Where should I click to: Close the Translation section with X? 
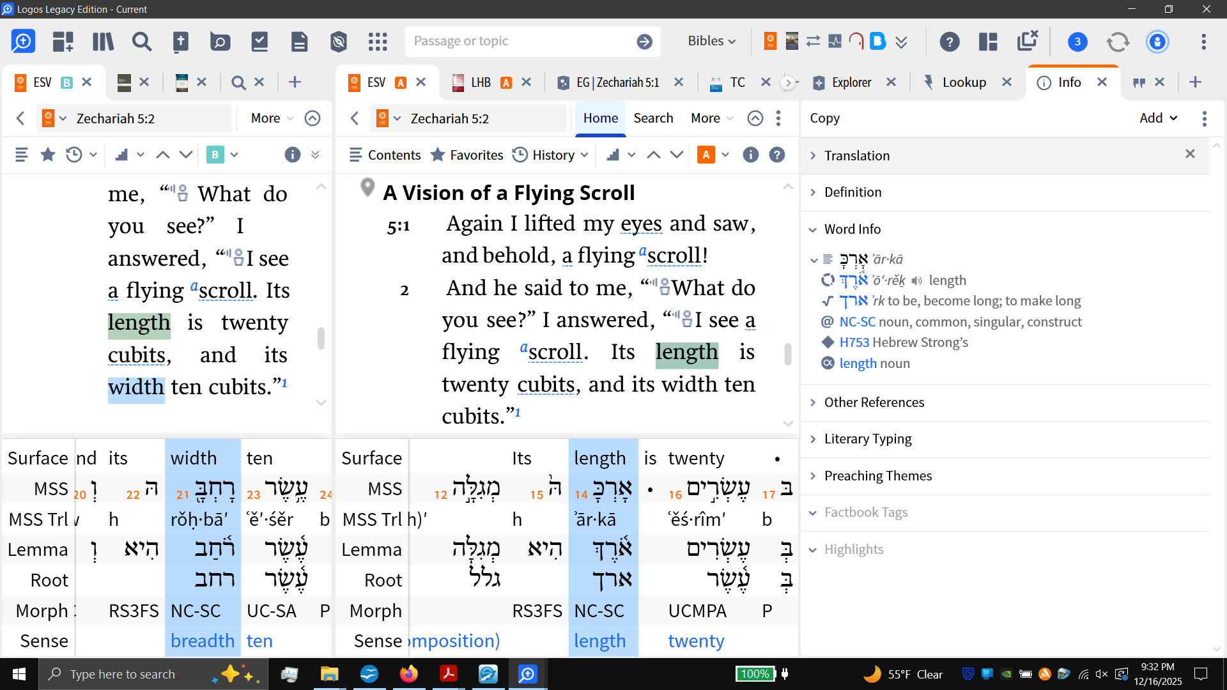(x=1190, y=154)
